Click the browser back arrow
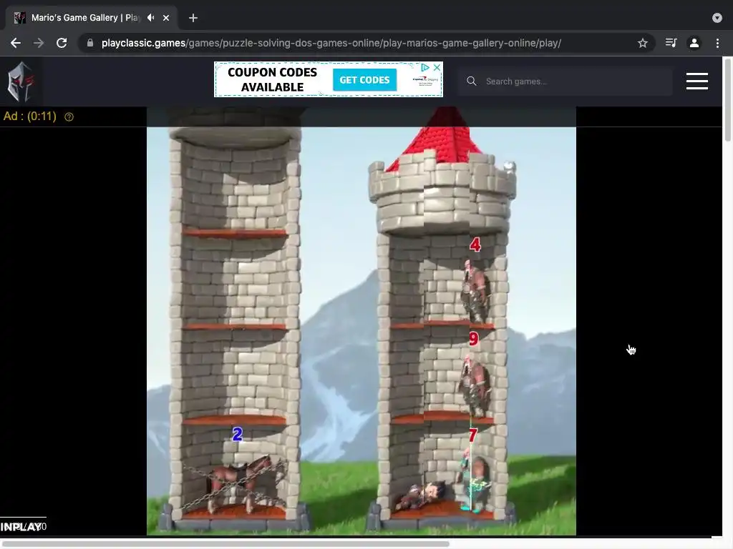This screenshot has width=733, height=549. tap(16, 43)
